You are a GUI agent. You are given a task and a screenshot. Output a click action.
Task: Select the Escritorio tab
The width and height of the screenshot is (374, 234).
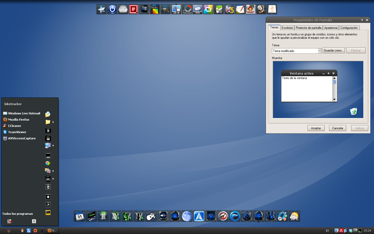(x=287, y=28)
